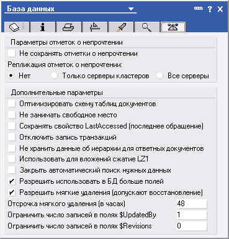This screenshot has height=239, width=229.
Task: Check Не хранить данные об иерархии
Action: [x=11, y=148]
